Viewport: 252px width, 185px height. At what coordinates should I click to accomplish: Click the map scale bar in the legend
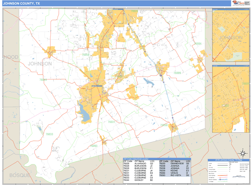pos(239,177)
